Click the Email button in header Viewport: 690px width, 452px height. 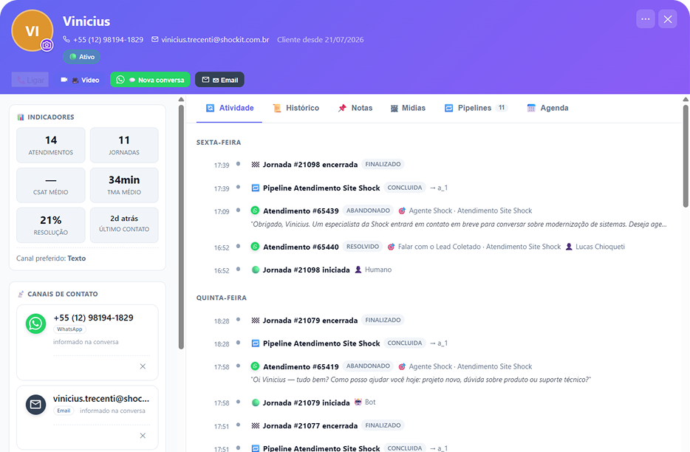[x=219, y=80]
